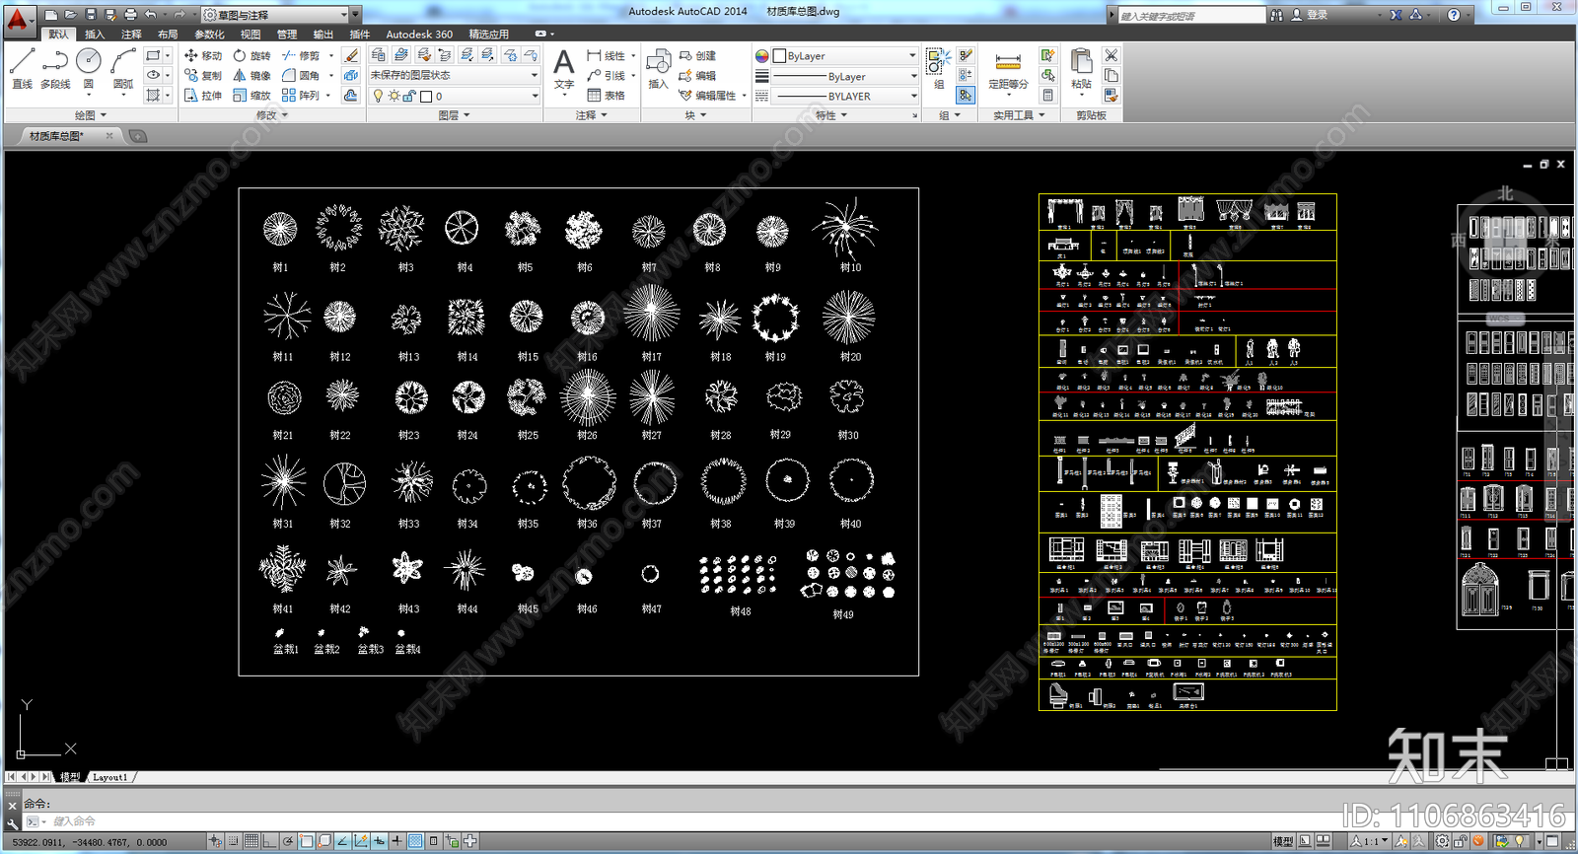Click the Scale (缩放) tool

(251, 96)
